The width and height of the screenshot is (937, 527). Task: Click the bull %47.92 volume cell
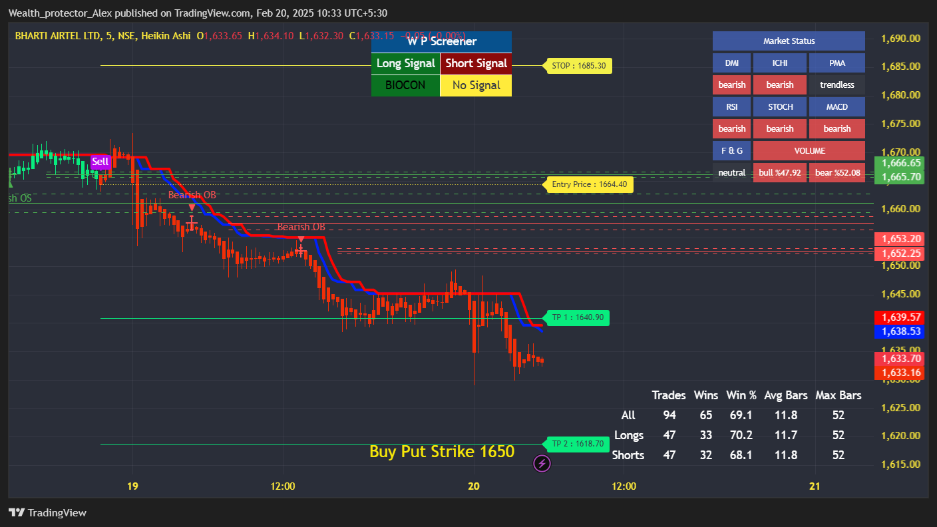tap(780, 172)
